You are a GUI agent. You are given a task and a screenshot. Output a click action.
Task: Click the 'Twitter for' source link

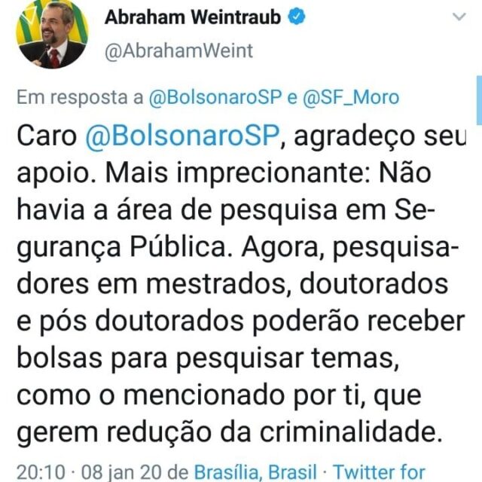[x=380, y=472]
